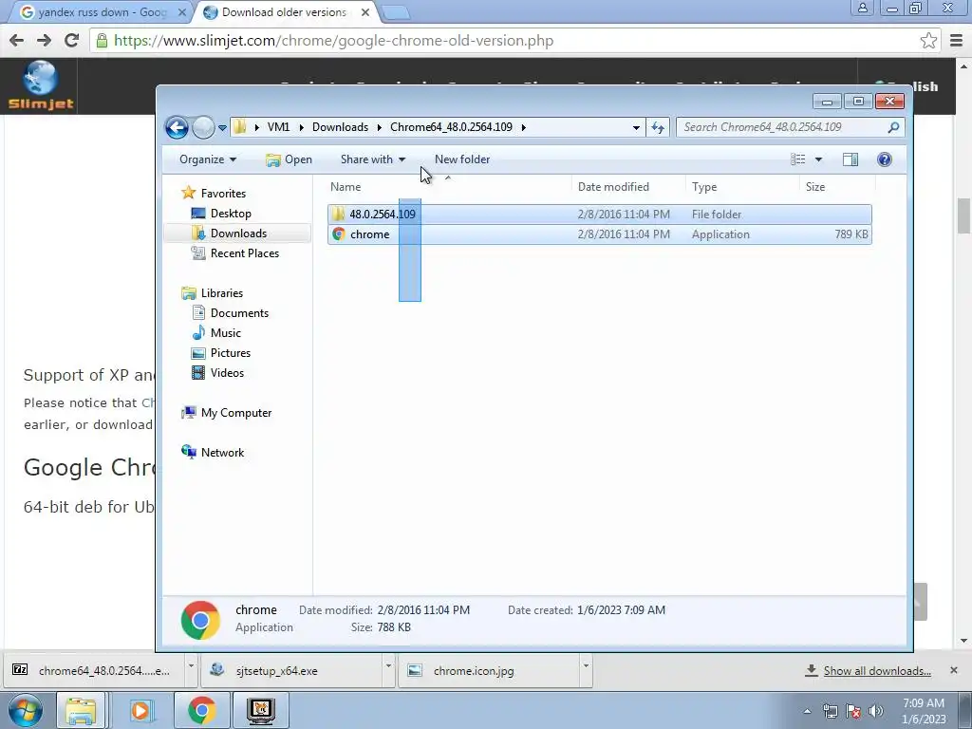Open menu arrow for chrome64 download
972x729 pixels.
pyautogui.click(x=191, y=666)
